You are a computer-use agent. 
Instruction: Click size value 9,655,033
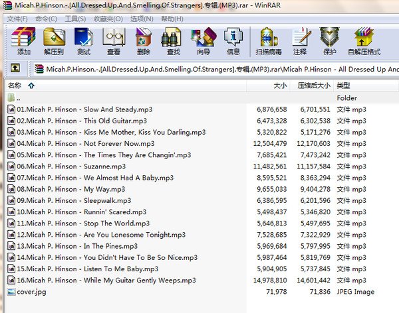[x=272, y=189]
